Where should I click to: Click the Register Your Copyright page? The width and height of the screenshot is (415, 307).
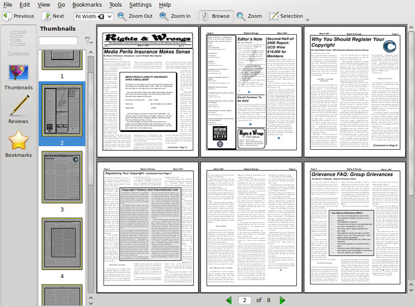pos(355,91)
